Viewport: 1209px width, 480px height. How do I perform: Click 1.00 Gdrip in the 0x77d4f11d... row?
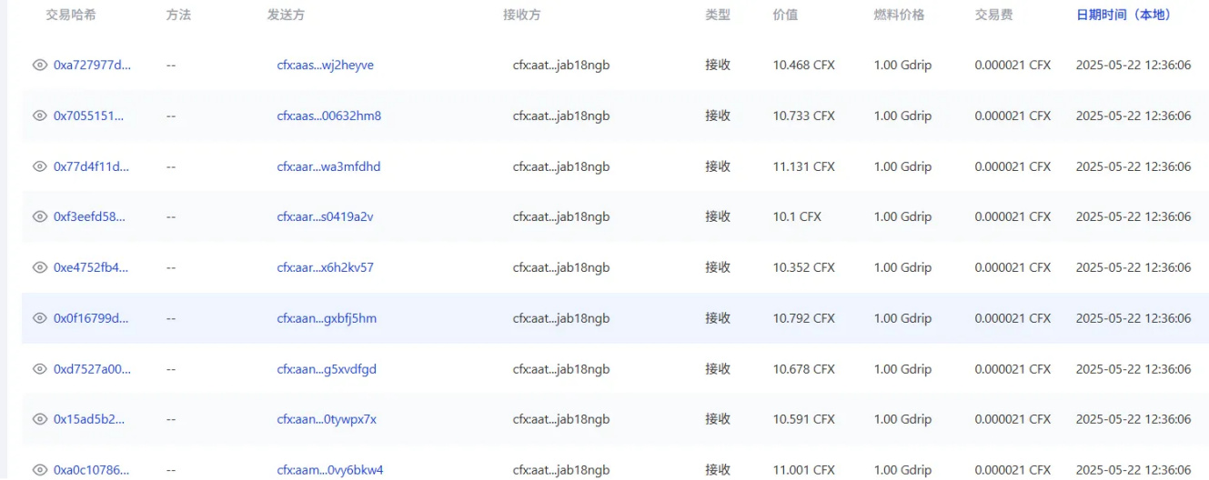902,167
